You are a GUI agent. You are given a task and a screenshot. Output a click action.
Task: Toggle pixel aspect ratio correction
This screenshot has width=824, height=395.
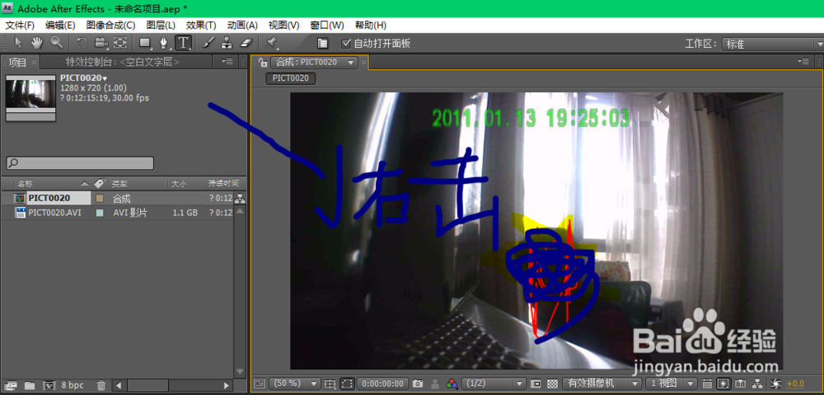(707, 383)
